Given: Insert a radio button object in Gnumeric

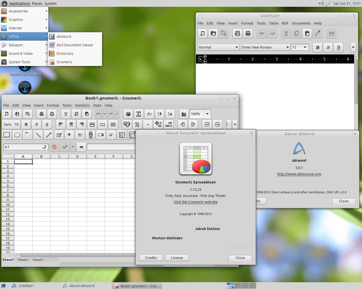Looking at the screenshot, I should (69, 135).
